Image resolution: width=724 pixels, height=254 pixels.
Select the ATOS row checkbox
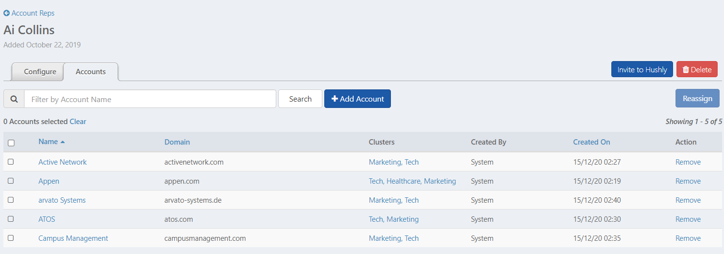pyautogui.click(x=11, y=219)
